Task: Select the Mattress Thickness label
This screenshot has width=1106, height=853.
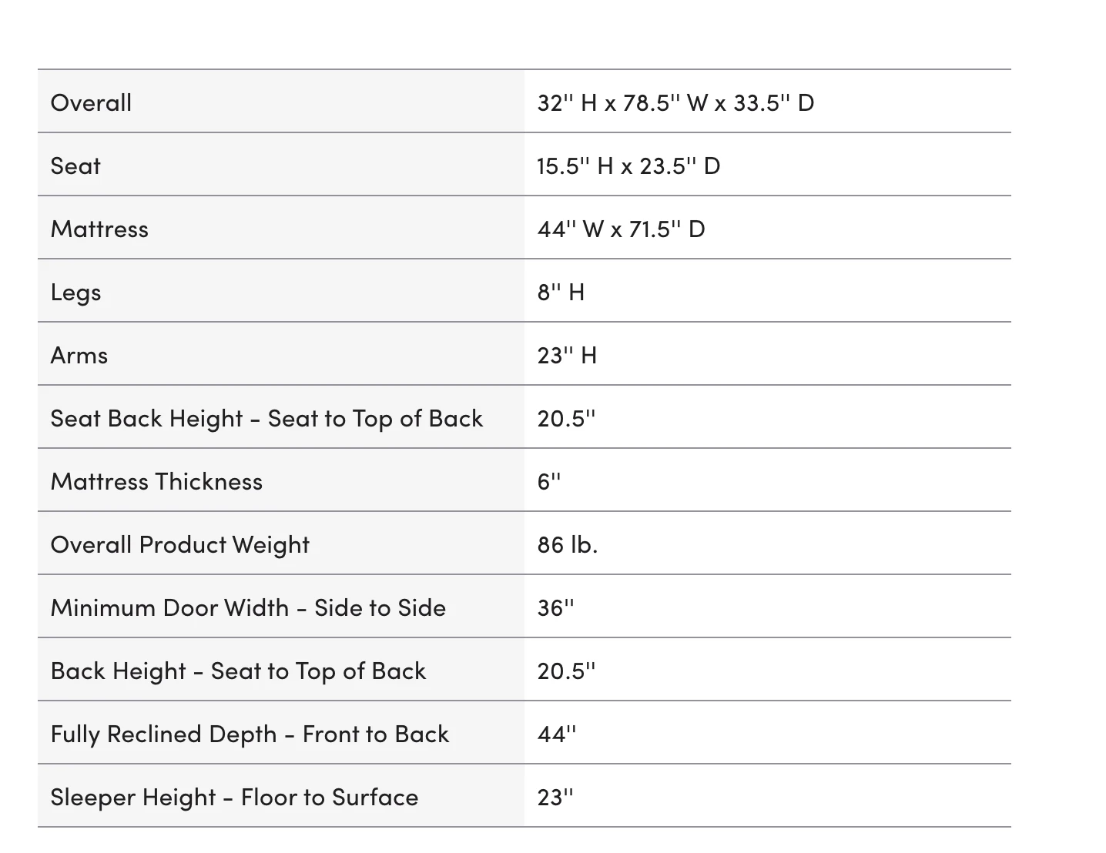Action: click(156, 481)
